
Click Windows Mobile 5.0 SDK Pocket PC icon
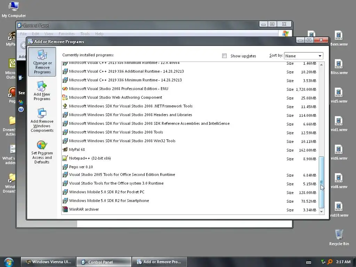[x=65, y=192]
